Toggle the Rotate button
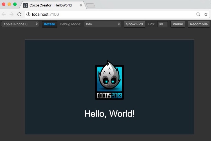Image resolution: width=211 pixels, height=141 pixels. pos(50,24)
